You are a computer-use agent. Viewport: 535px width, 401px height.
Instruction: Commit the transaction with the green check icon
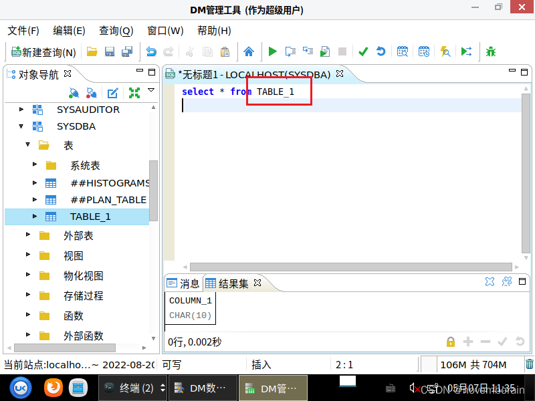363,51
